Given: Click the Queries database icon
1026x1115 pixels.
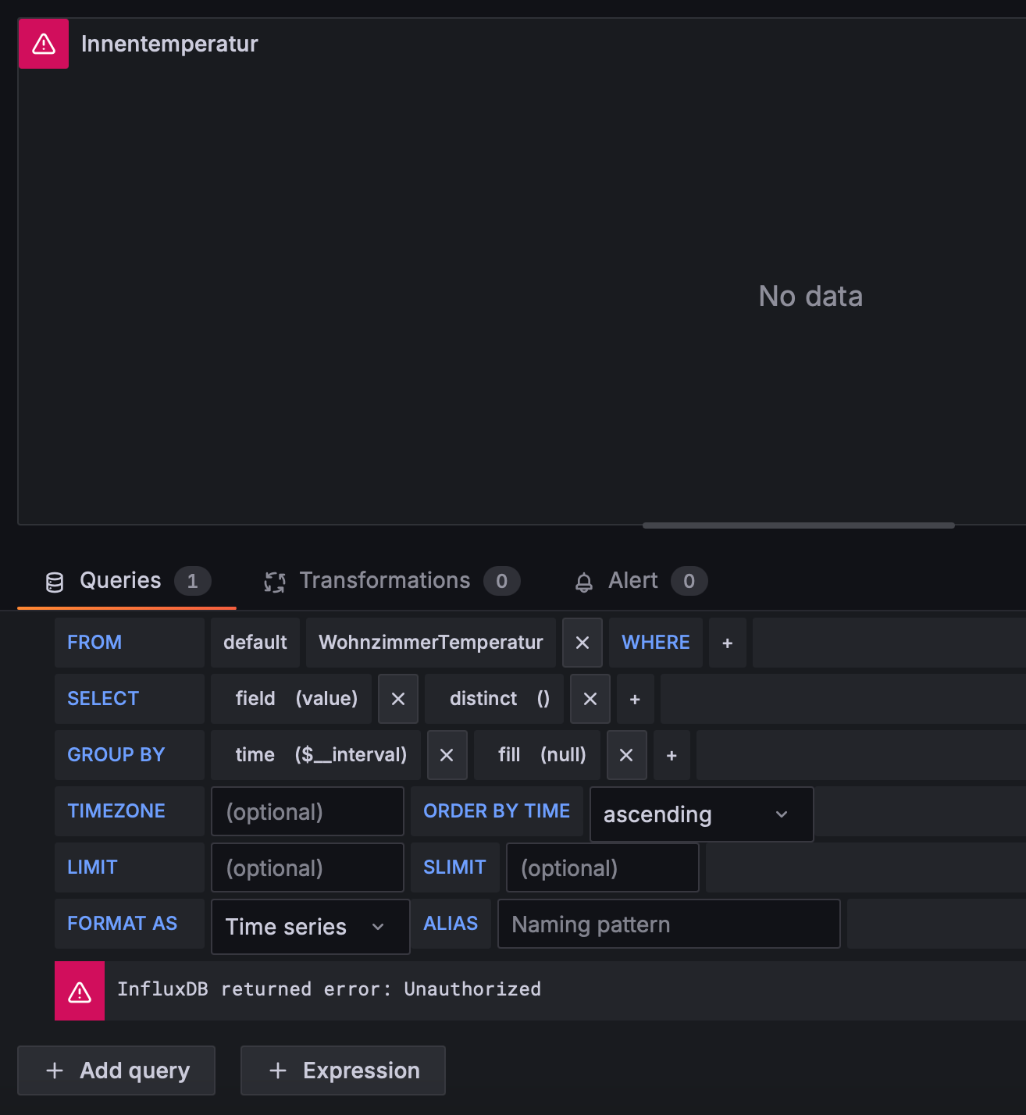Looking at the screenshot, I should [x=55, y=582].
